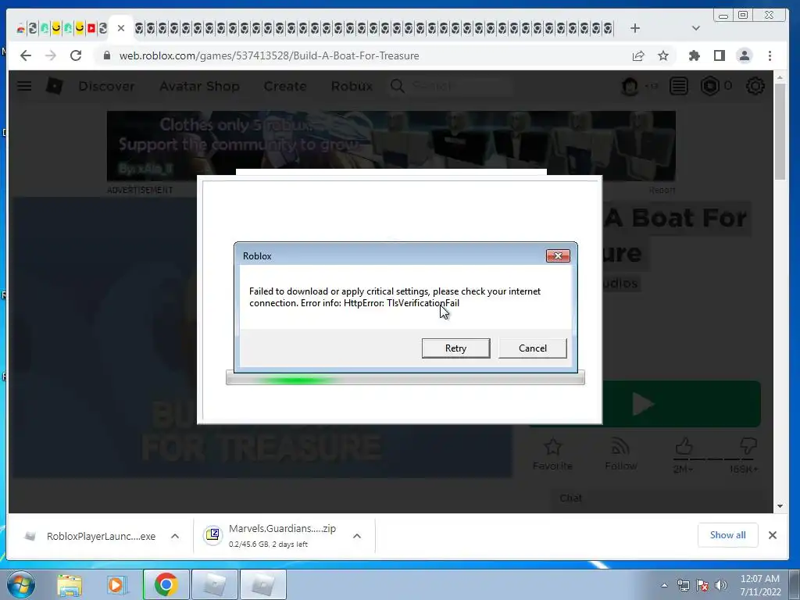Open the Avatar Shop page
Viewport: 800px width, 600px height.
pyautogui.click(x=199, y=86)
